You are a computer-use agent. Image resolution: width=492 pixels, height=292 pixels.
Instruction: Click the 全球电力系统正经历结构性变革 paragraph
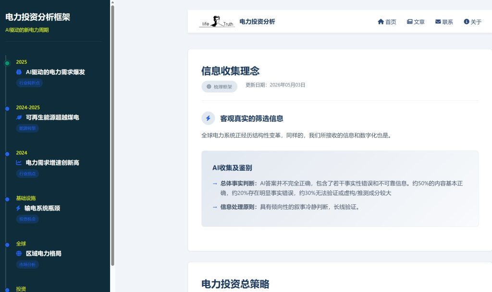296,136
